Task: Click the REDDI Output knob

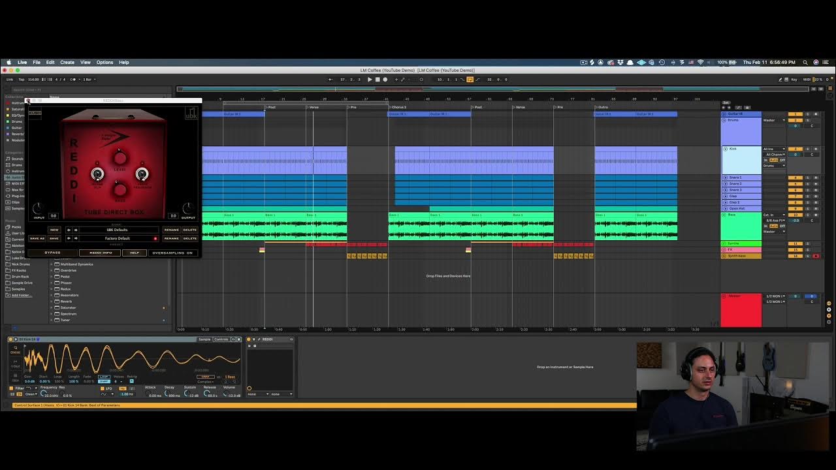Action: click(188, 208)
